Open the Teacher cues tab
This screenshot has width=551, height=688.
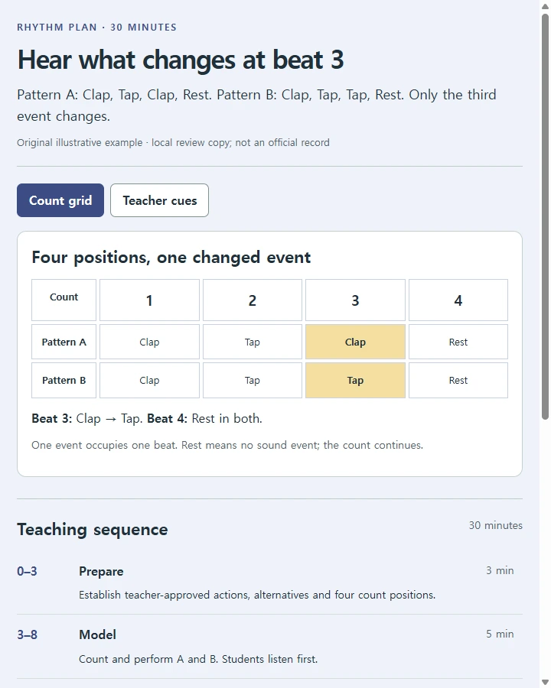(159, 200)
